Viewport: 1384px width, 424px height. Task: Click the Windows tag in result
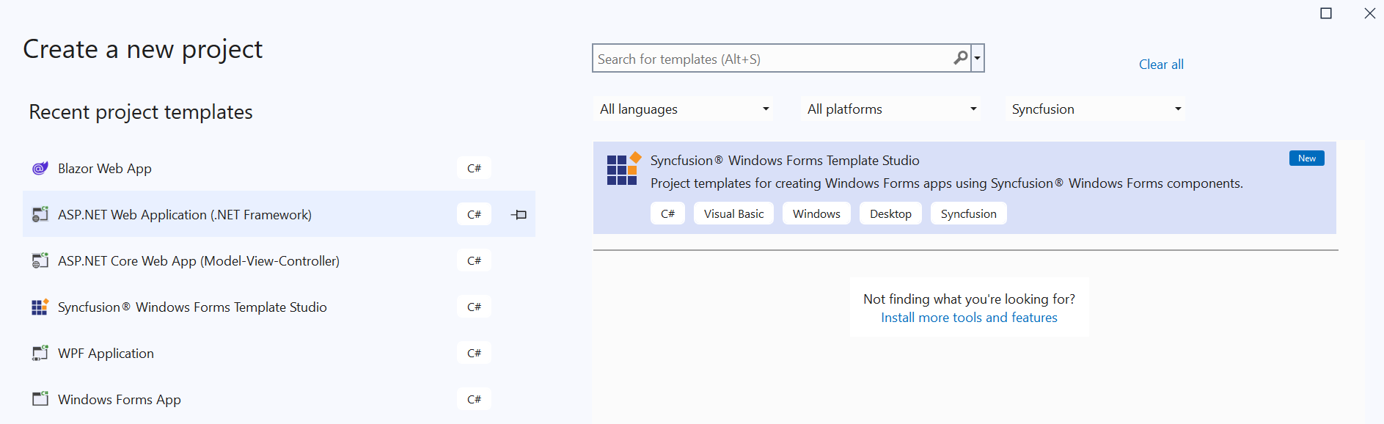(x=816, y=213)
